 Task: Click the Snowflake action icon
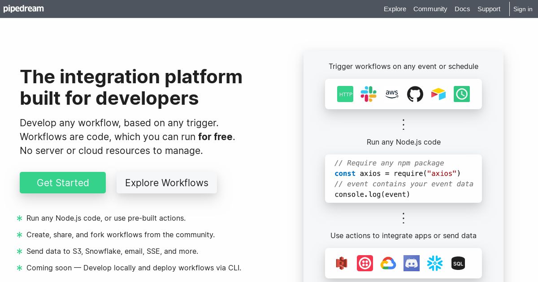(x=435, y=263)
